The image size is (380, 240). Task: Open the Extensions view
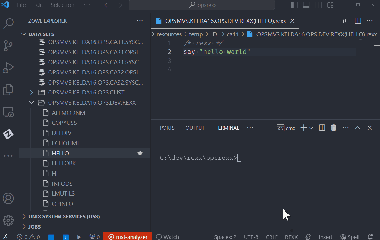[x=8, y=90]
